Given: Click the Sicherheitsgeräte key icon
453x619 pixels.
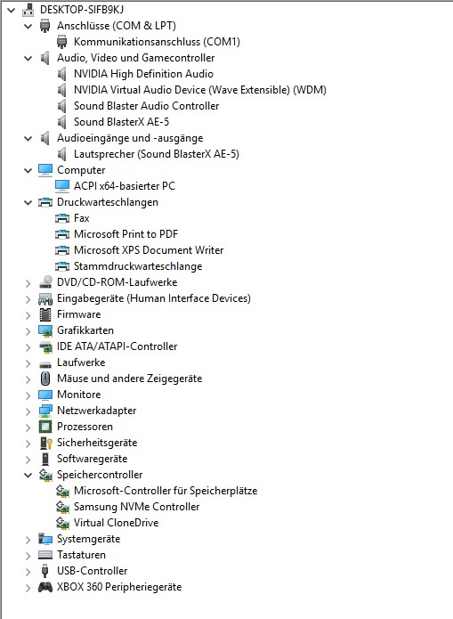Looking at the screenshot, I should point(45,443).
